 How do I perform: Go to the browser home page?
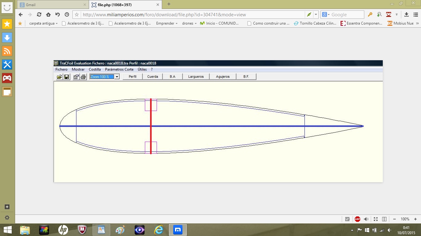48,14
